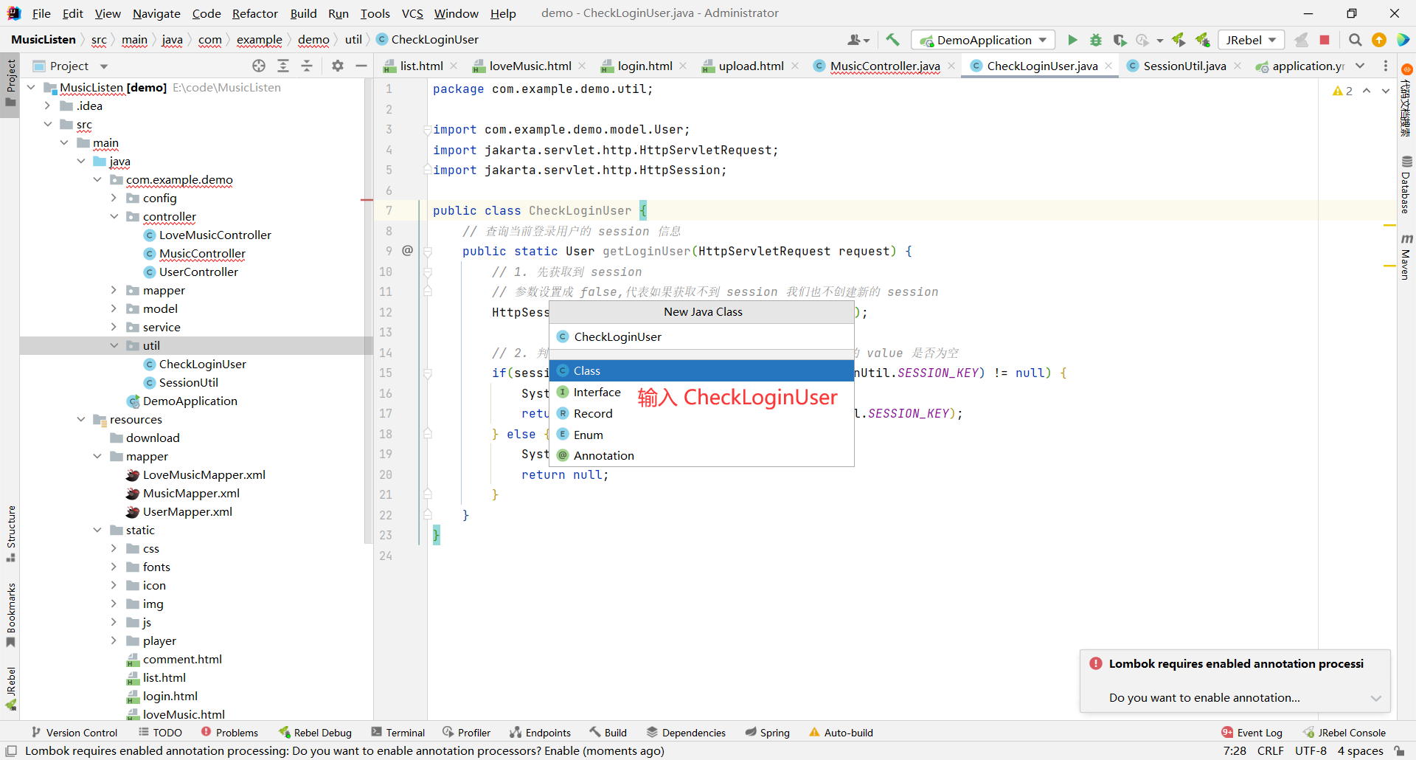Click Select Opened File target icon
1416x760 pixels.
tap(259, 66)
